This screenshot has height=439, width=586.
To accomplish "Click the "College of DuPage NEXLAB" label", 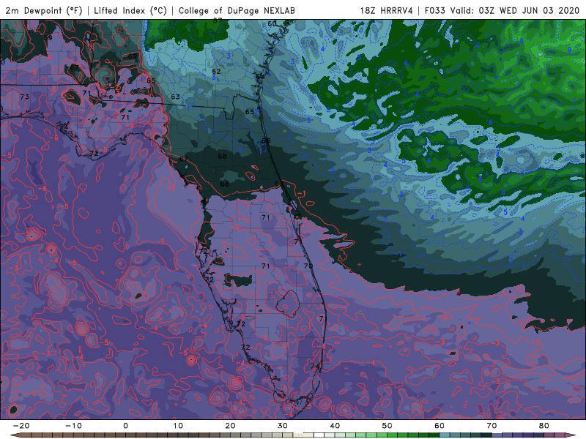I will (x=237, y=10).
